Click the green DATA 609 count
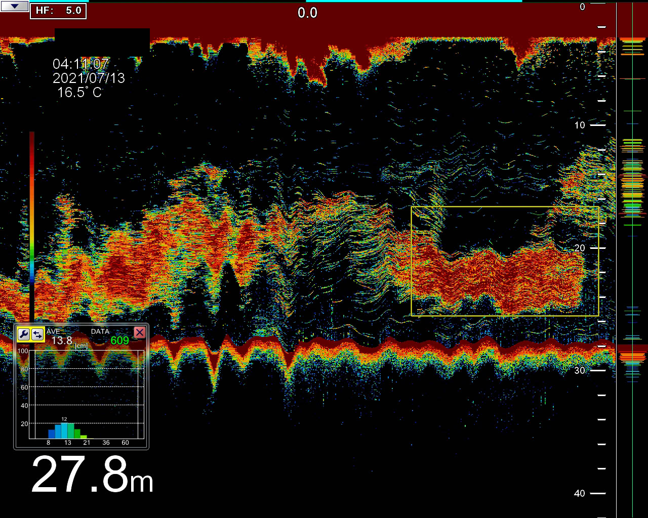Image resolution: width=648 pixels, height=518 pixels. pyautogui.click(x=120, y=340)
